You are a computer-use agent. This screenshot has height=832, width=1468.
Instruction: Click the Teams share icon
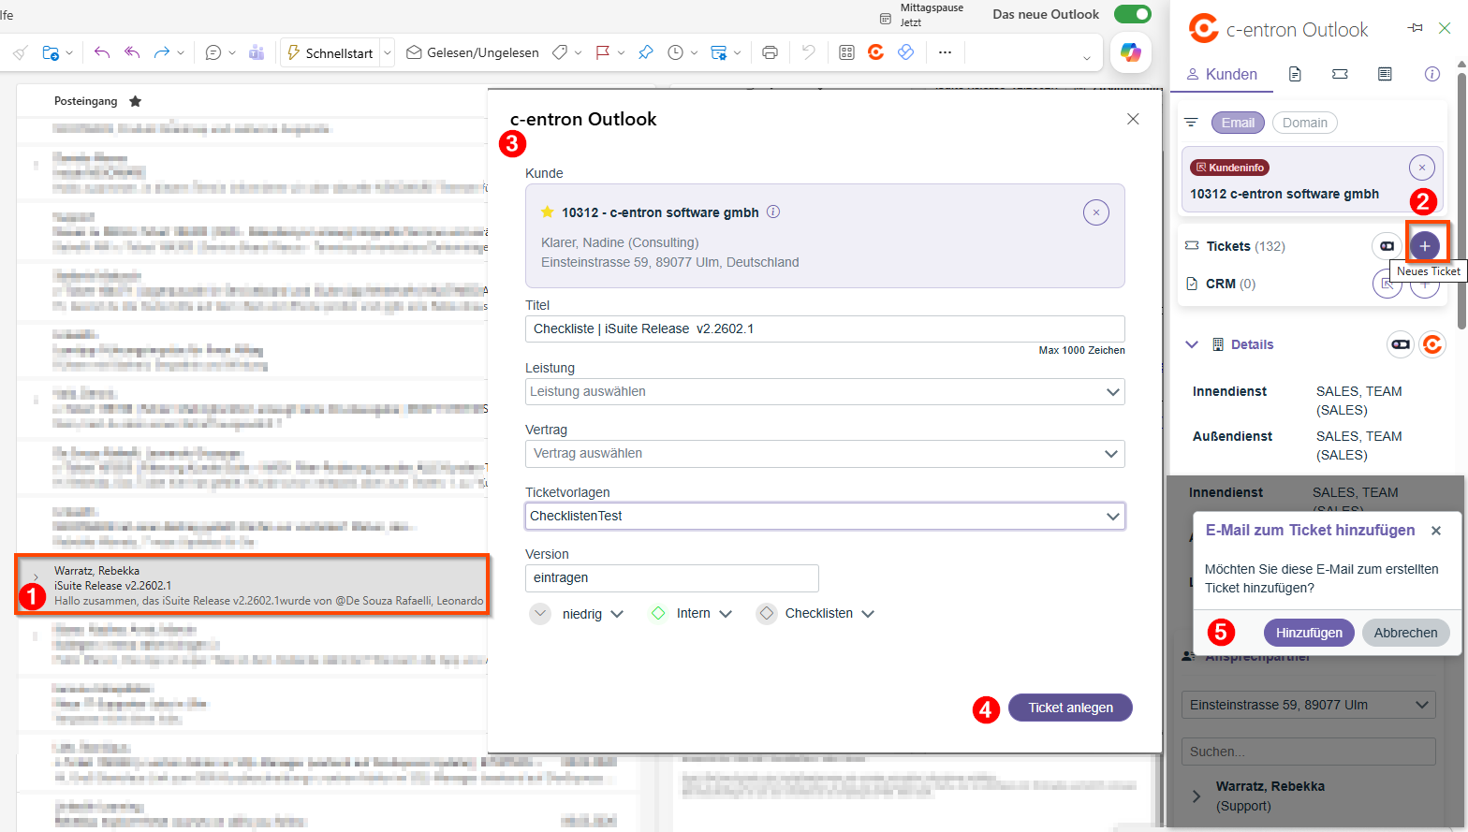[257, 53]
